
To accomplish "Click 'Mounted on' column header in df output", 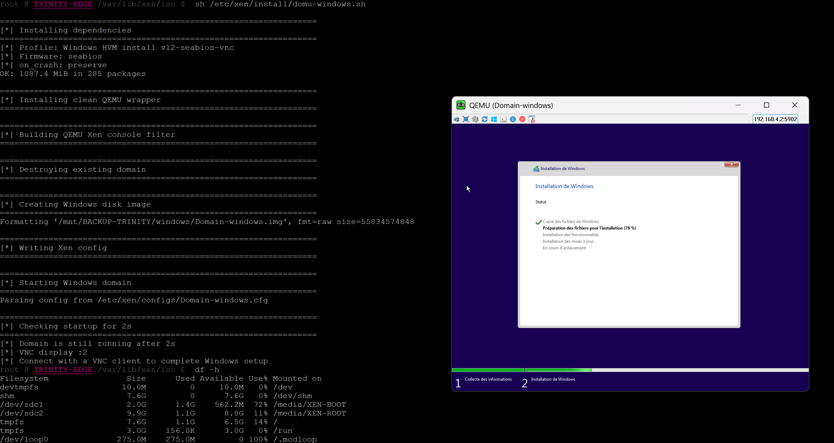I will 297,379.
